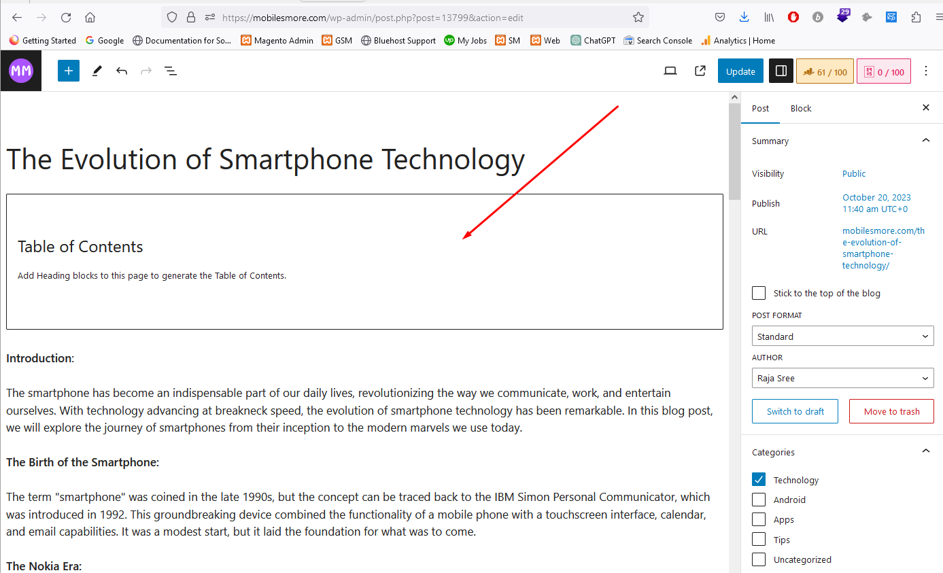Check the Android category
This screenshot has height=573, width=943.
coord(759,500)
